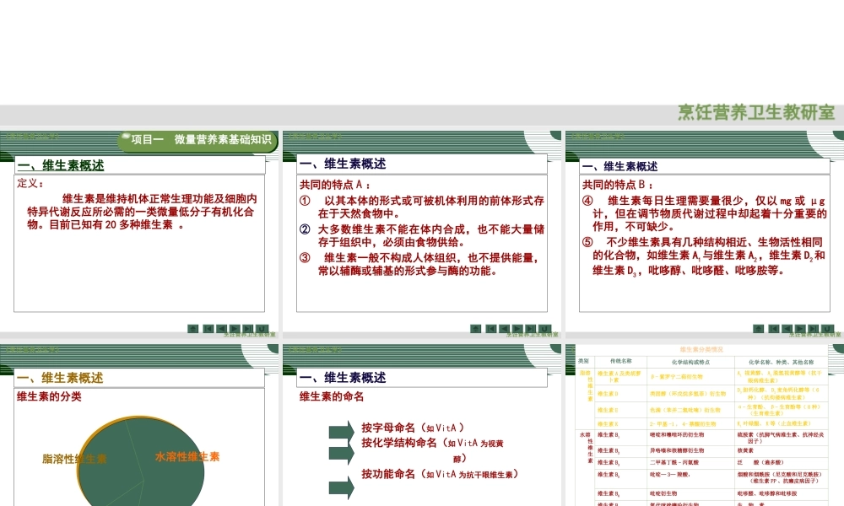844x506 pixels.
Task: Expand the 水溶性维生素 row group in the table
Action: click(589, 440)
